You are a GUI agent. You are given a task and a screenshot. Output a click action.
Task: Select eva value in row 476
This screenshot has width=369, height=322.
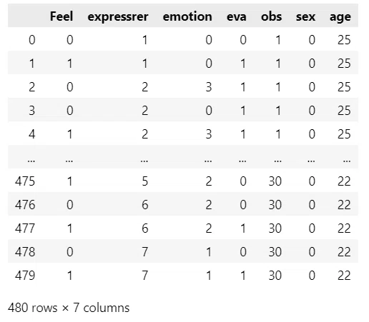point(243,205)
